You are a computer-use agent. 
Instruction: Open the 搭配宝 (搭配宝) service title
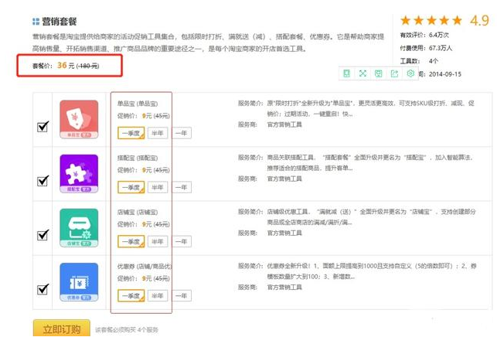138,158
